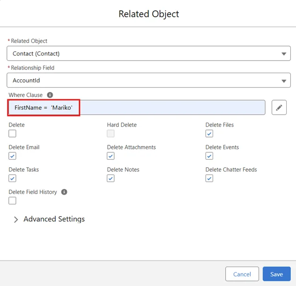The width and height of the screenshot is (296, 286).
Task: Check the Delete Field History checkbox
Action: point(13,201)
